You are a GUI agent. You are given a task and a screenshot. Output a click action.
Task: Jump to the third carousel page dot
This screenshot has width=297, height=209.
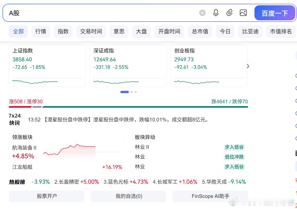point(135,92)
